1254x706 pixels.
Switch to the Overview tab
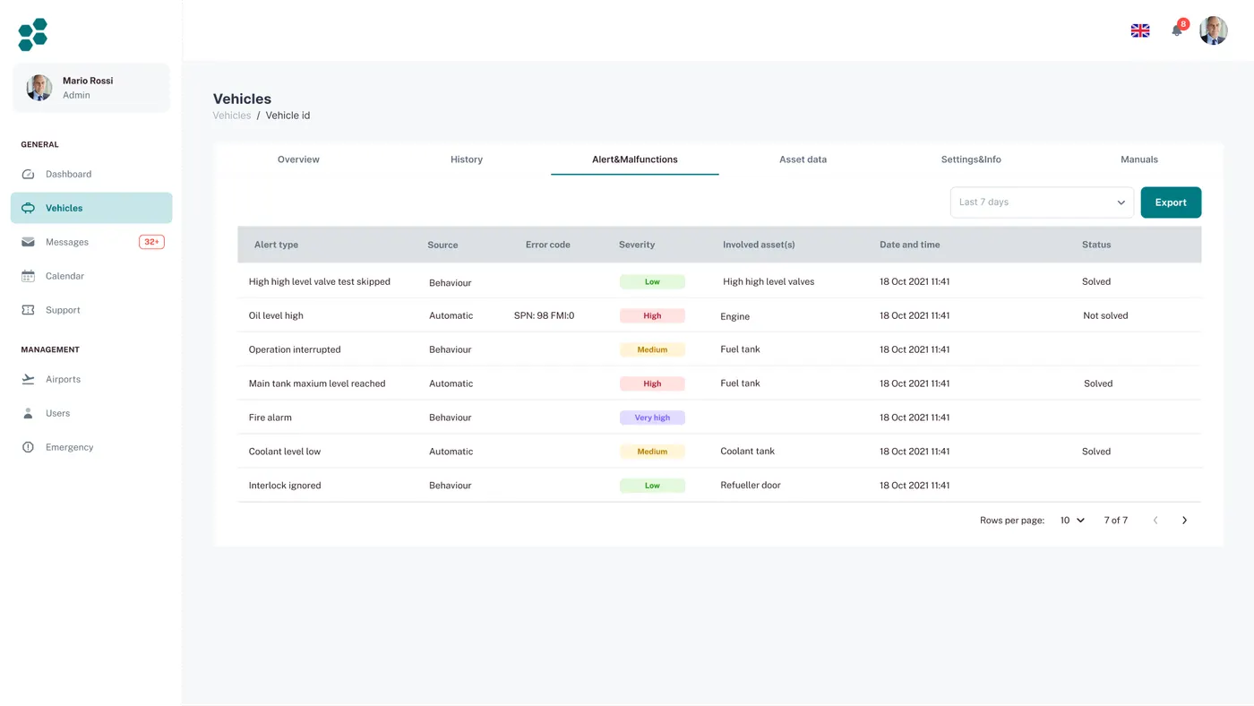(x=298, y=159)
